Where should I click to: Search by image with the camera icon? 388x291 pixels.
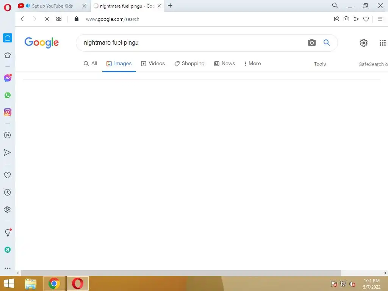312,42
